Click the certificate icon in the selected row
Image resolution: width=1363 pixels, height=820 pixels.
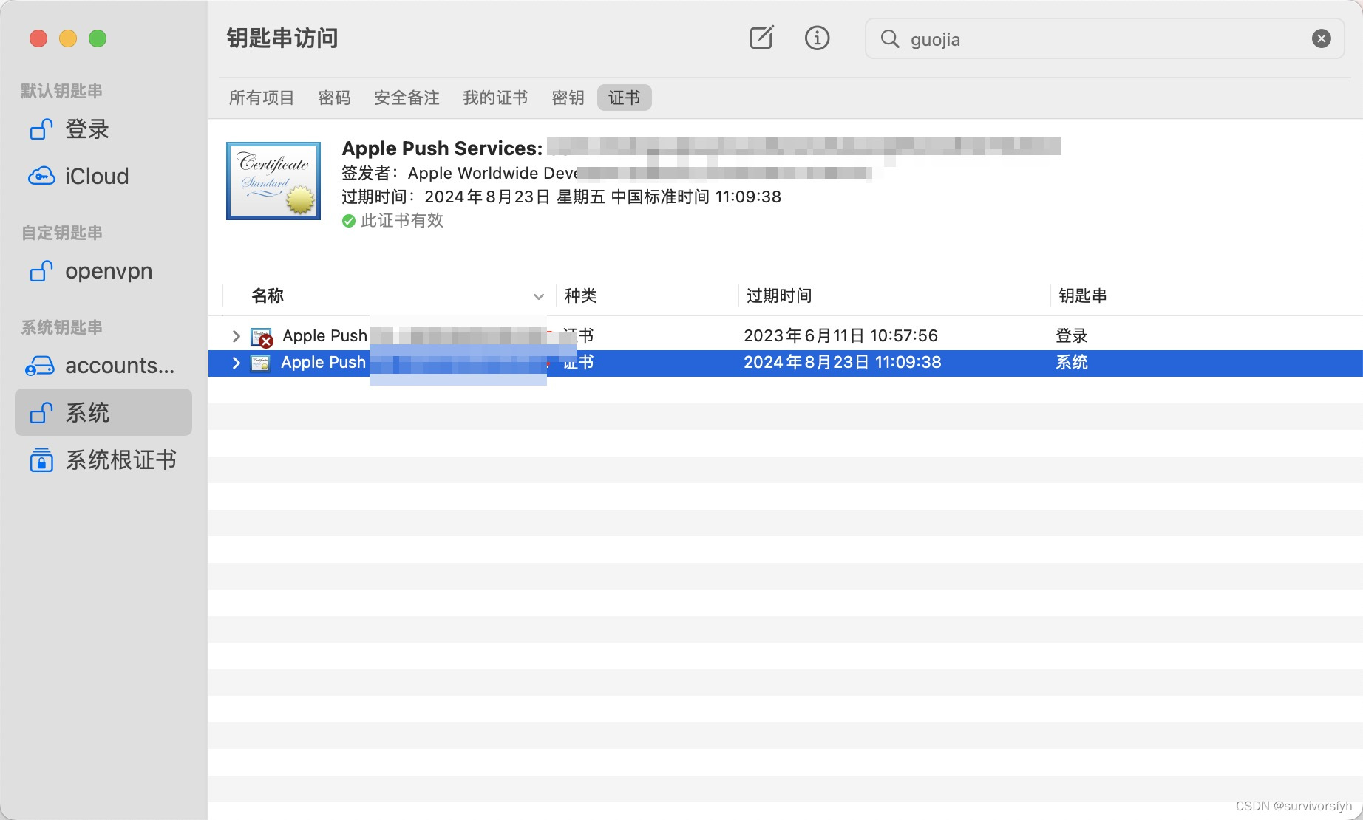pos(260,363)
